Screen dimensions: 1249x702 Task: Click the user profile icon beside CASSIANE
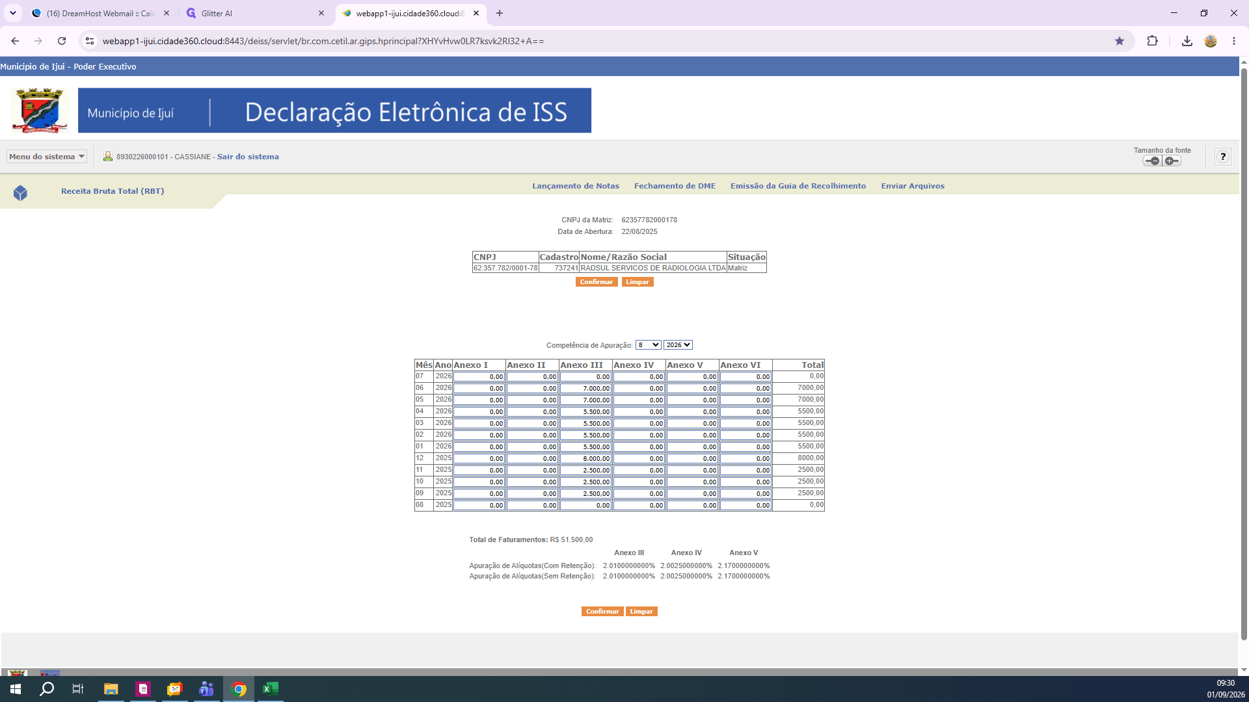pos(108,156)
